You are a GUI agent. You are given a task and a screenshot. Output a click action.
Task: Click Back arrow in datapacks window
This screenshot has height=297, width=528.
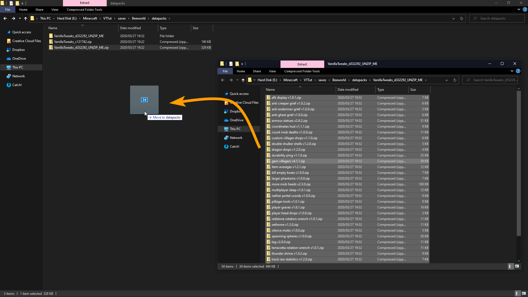point(5,18)
